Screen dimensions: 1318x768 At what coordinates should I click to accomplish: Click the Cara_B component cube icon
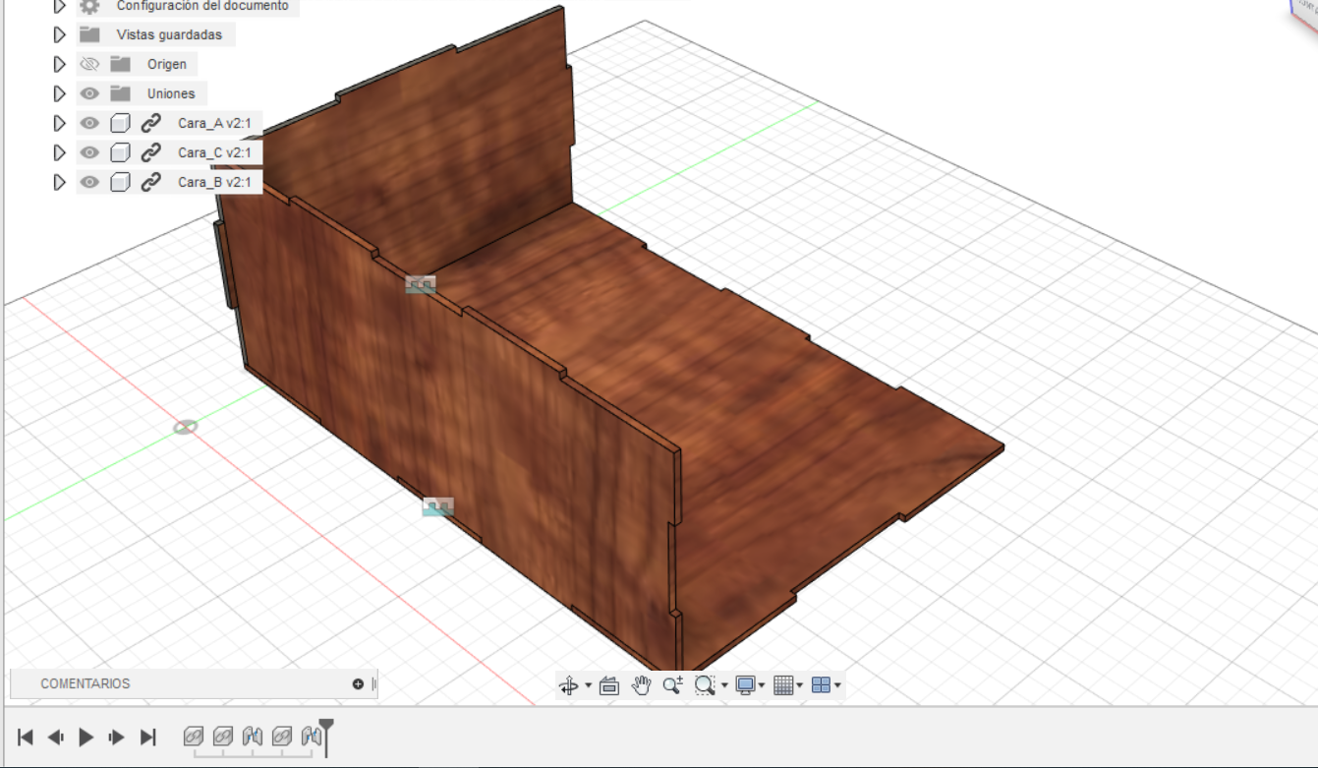(x=120, y=182)
